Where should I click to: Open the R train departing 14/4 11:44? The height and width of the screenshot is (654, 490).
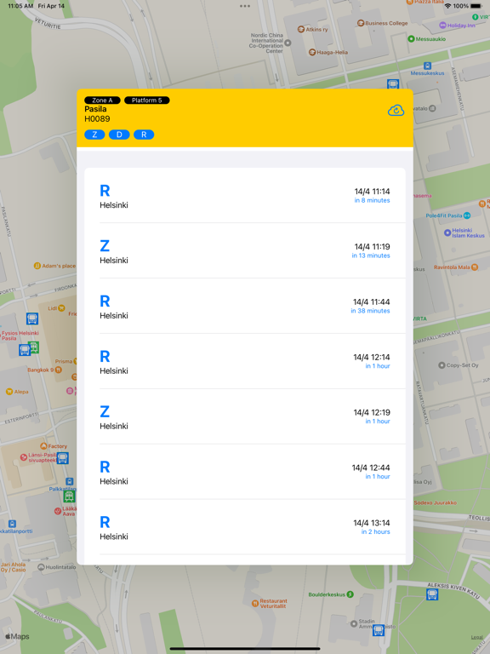point(245,306)
